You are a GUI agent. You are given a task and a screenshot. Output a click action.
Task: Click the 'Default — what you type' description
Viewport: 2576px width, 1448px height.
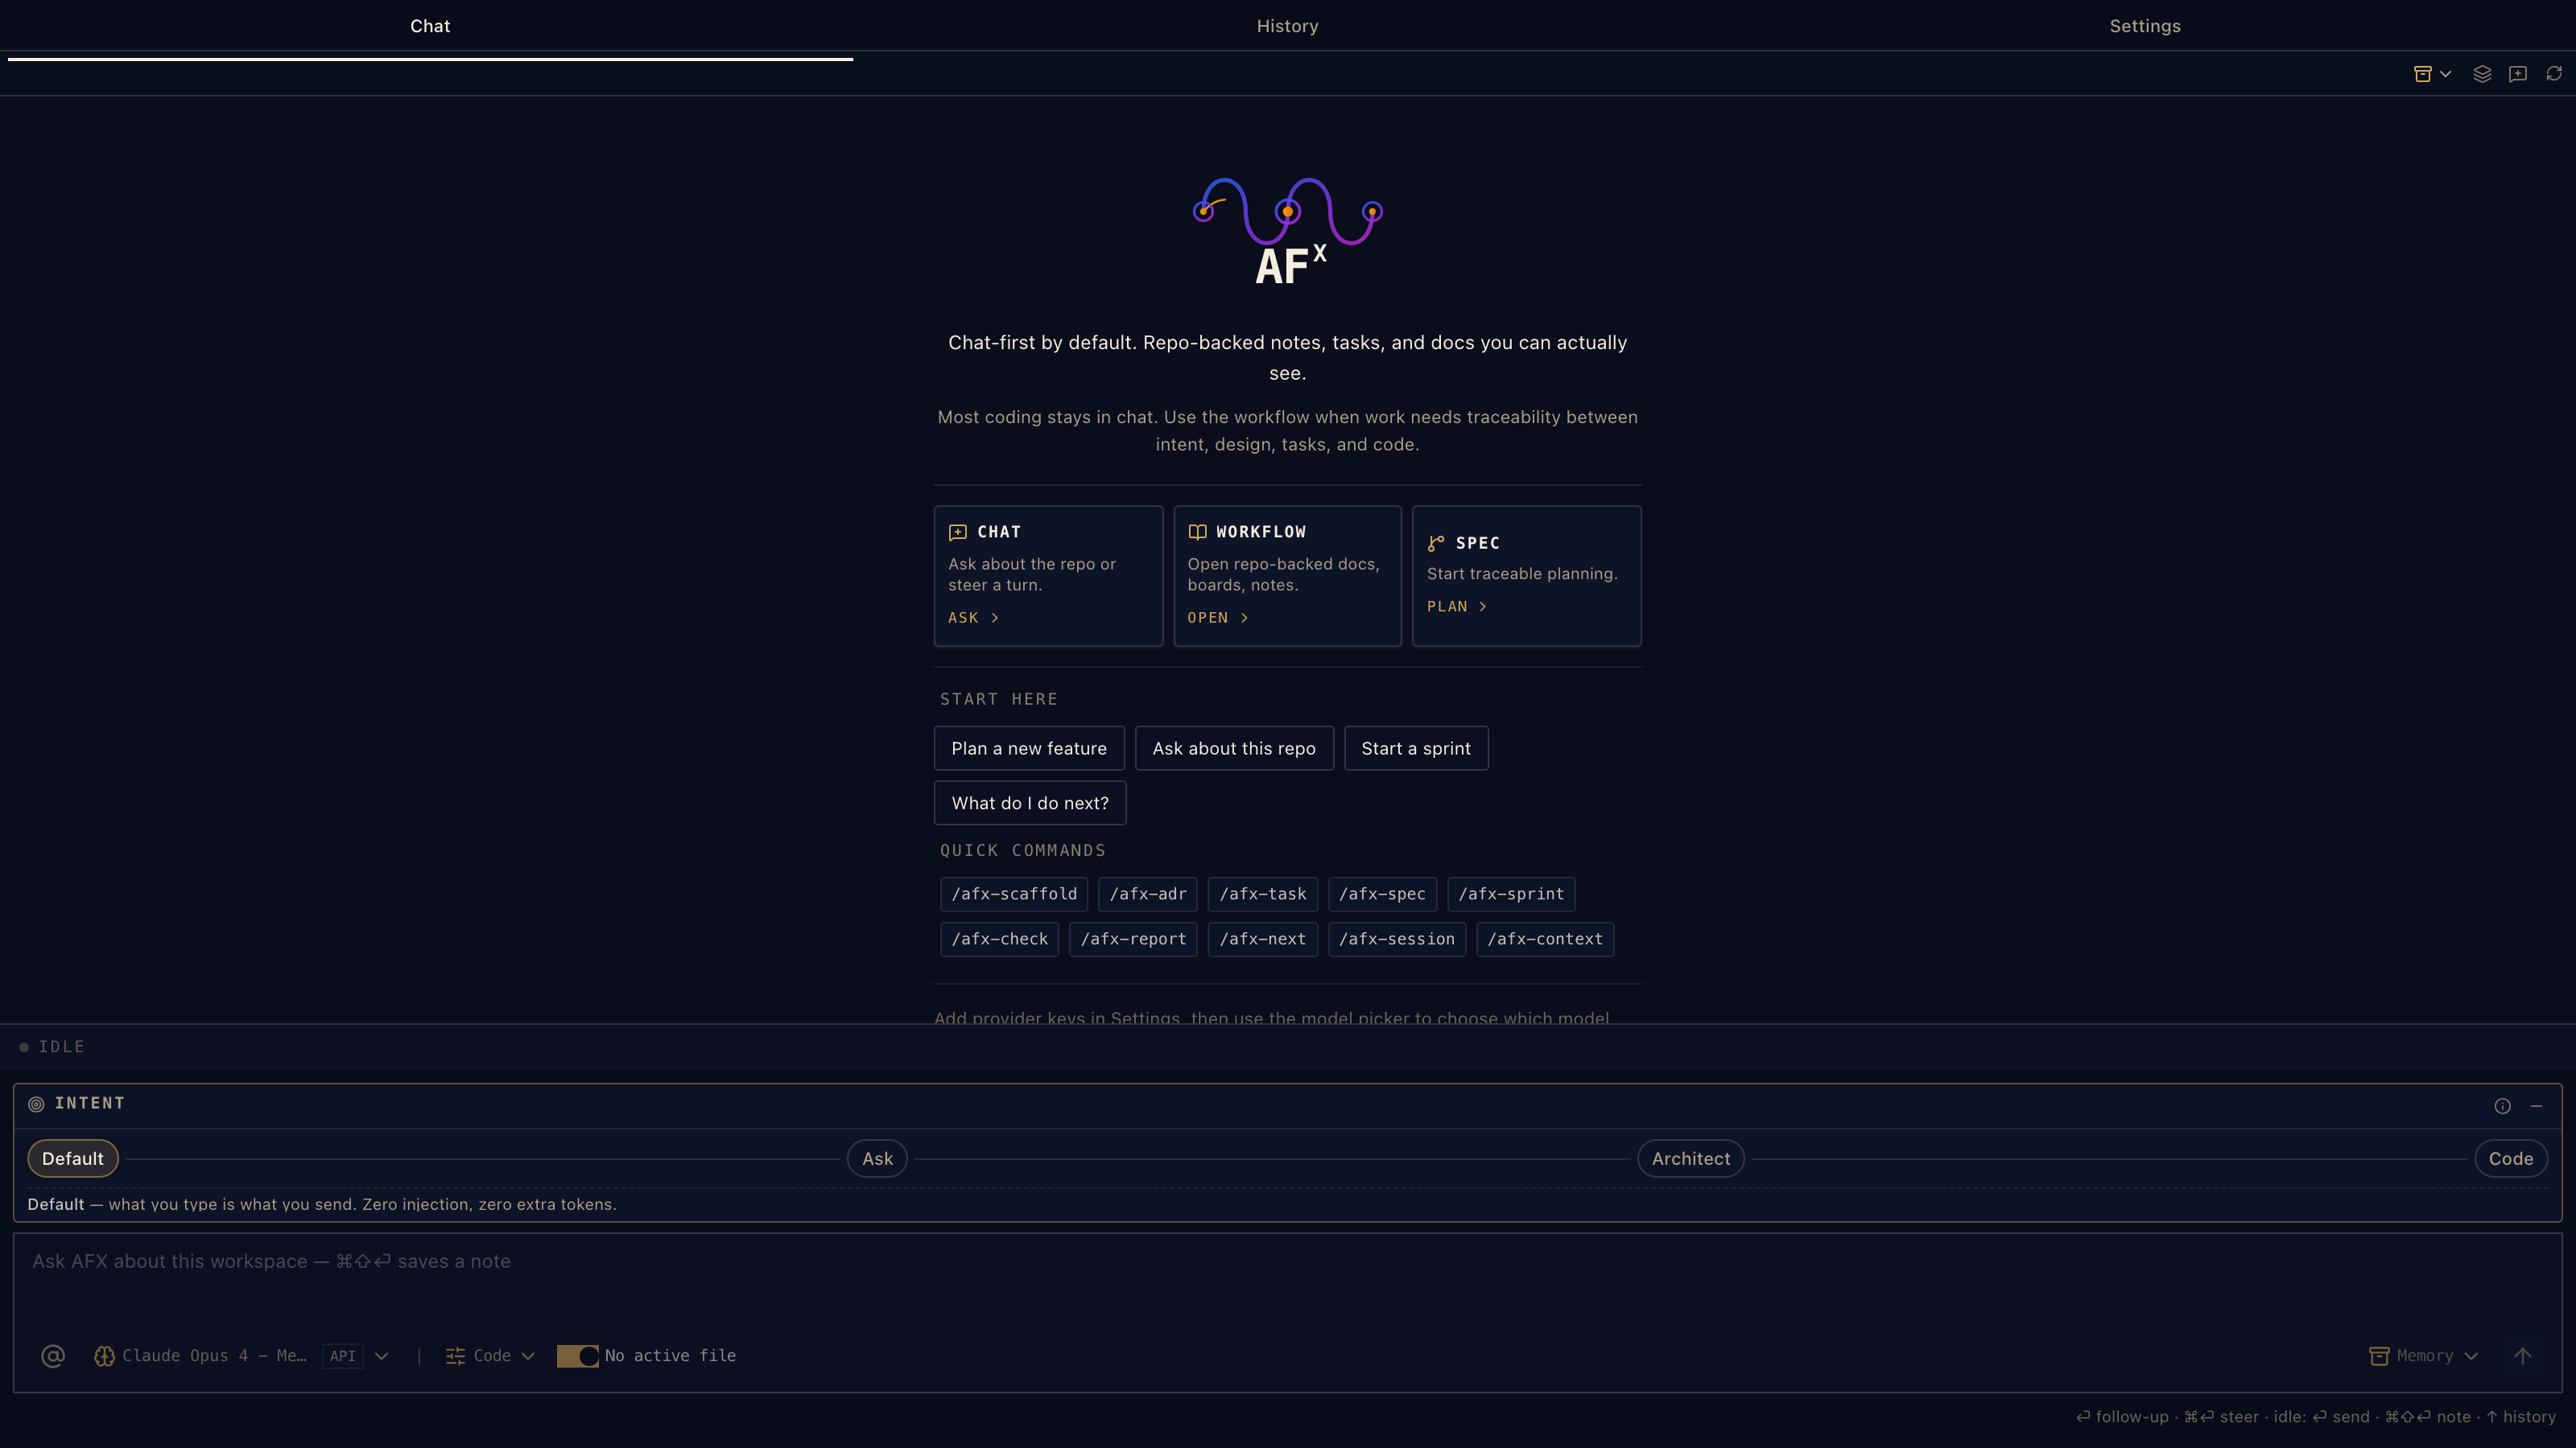[x=322, y=1205]
